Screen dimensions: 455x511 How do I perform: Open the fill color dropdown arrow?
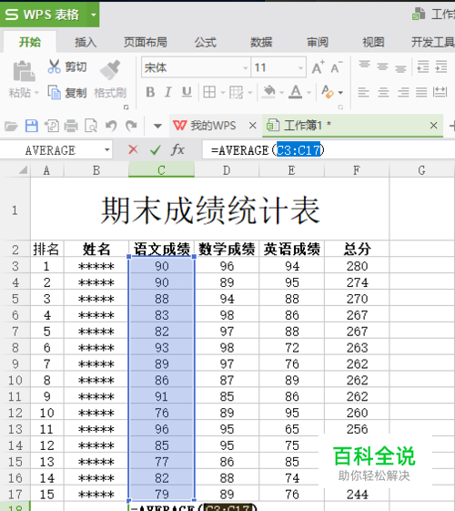[281, 93]
